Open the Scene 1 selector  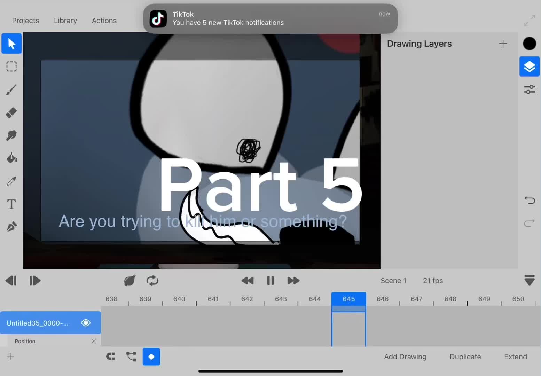(393, 281)
